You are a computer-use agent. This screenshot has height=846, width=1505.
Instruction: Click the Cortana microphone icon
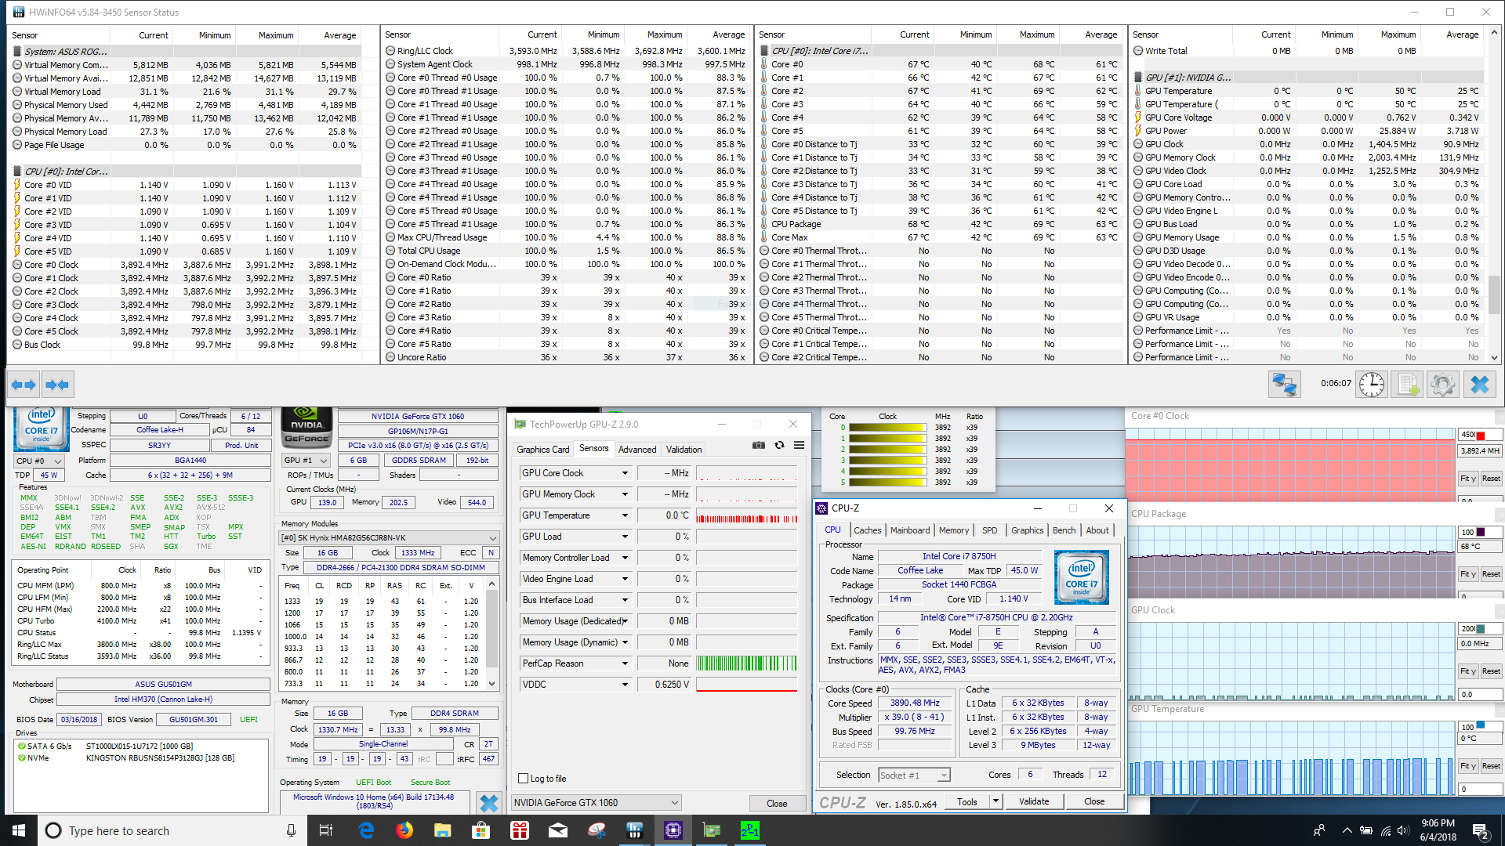(291, 830)
